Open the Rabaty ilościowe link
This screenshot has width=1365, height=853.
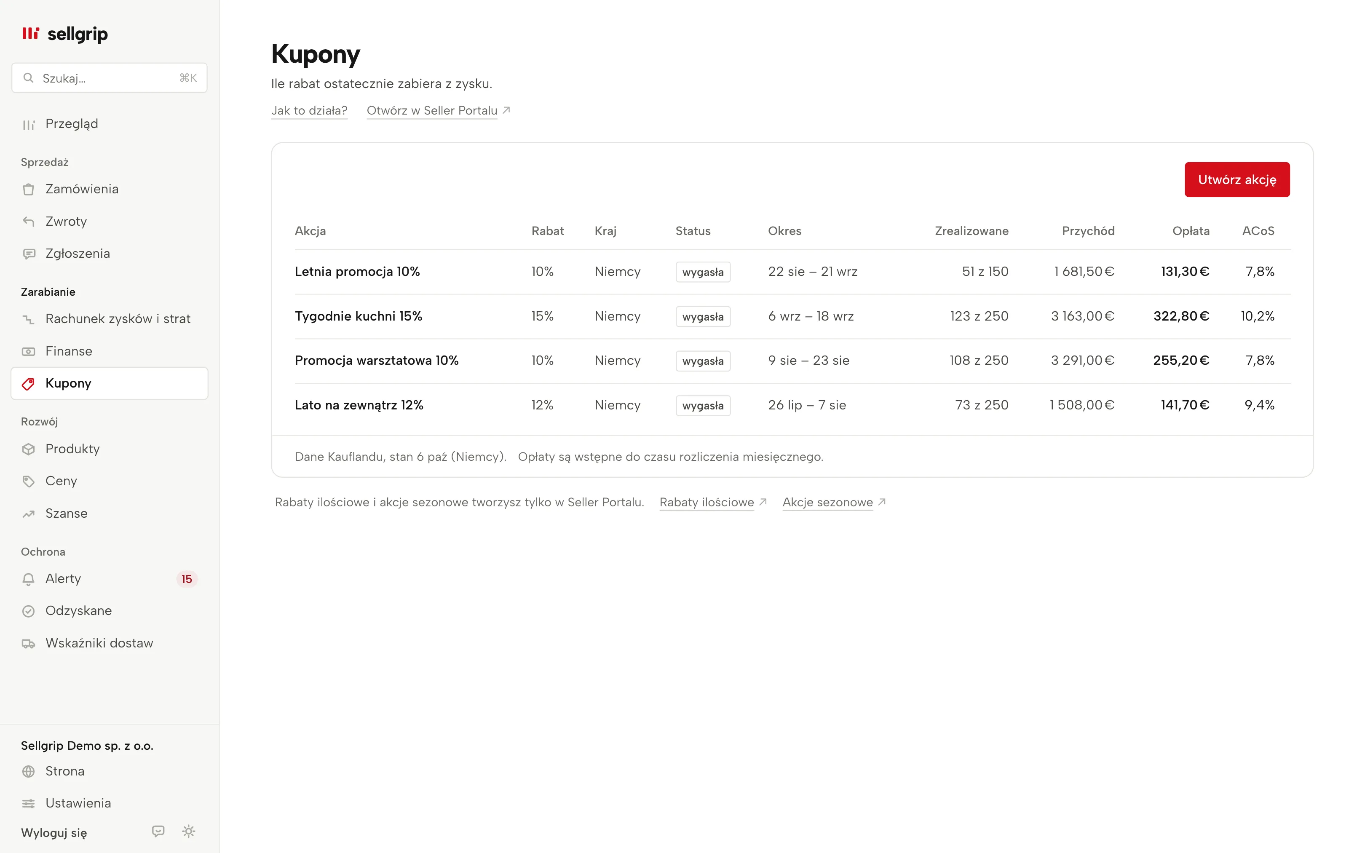pyautogui.click(x=706, y=503)
